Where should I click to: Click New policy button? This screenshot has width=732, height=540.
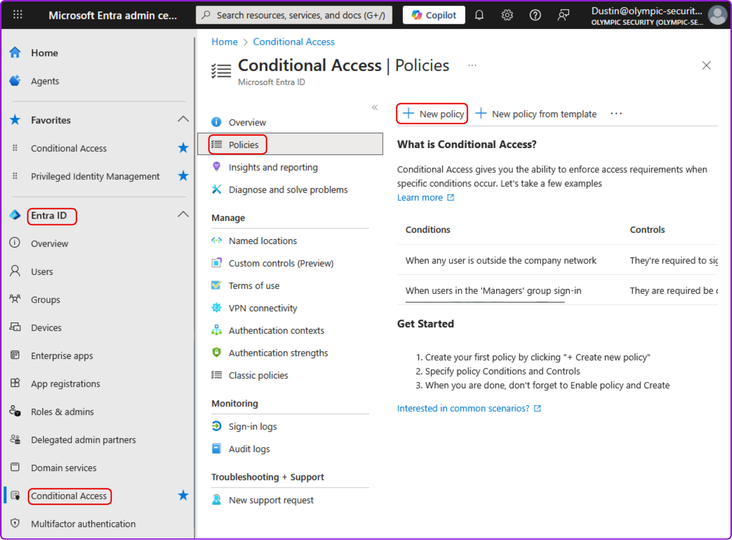(x=432, y=114)
